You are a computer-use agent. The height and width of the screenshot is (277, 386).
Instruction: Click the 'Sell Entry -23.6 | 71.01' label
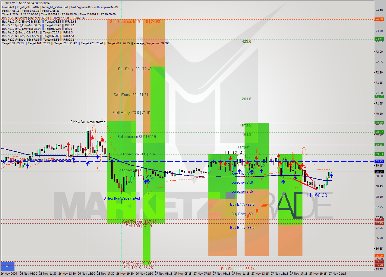click(x=132, y=113)
